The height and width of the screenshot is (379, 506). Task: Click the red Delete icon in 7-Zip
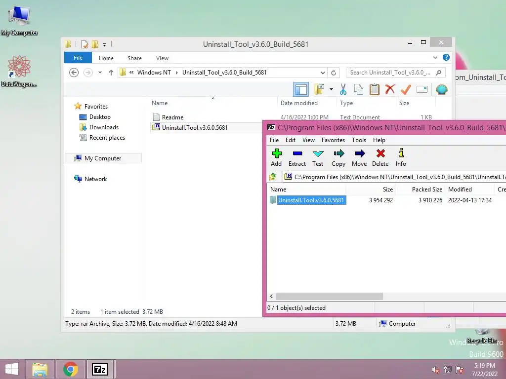[380, 157]
